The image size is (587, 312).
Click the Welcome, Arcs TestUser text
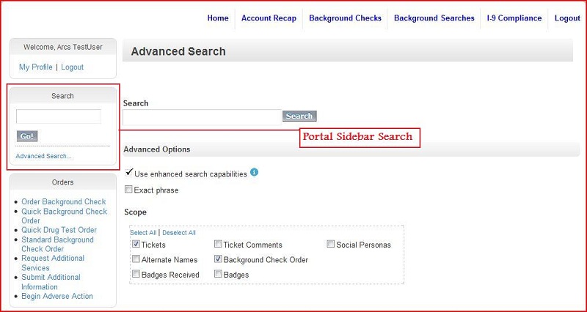[63, 47]
